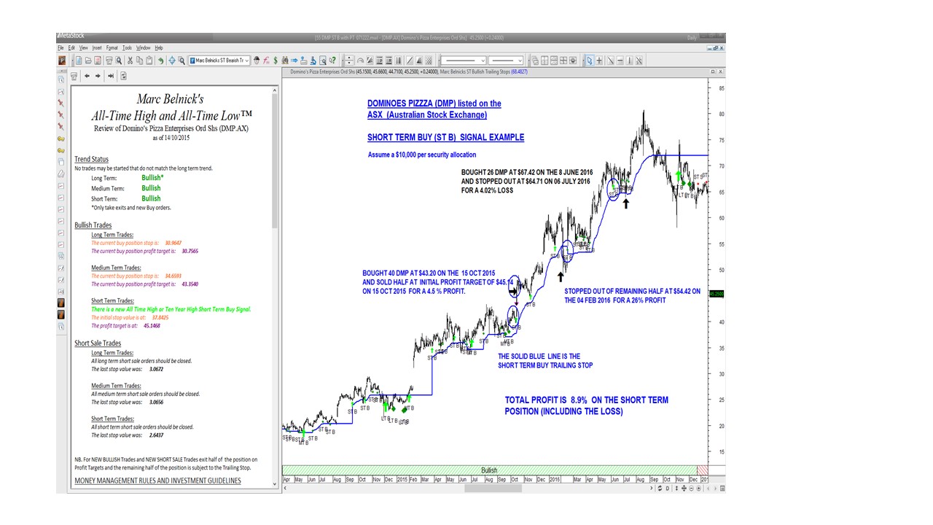Open the Tools menu
The image size is (933, 525).
(x=127, y=47)
